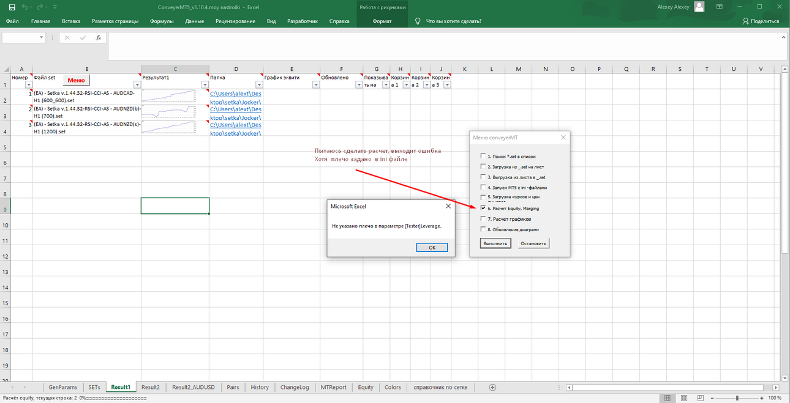Check '5. Загрузка курсов и цен'
The width and height of the screenshot is (790, 403).
click(x=483, y=198)
